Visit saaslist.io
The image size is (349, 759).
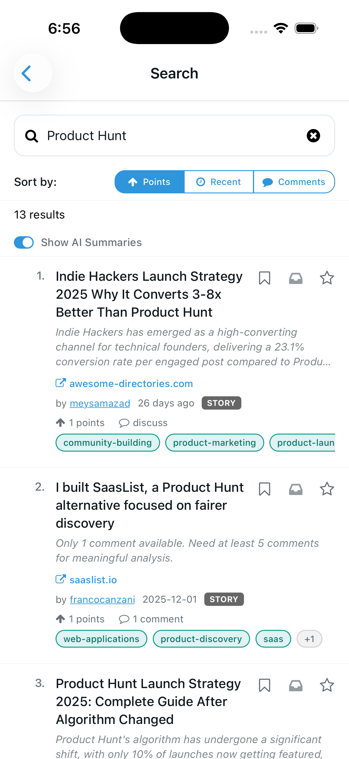pos(93,579)
